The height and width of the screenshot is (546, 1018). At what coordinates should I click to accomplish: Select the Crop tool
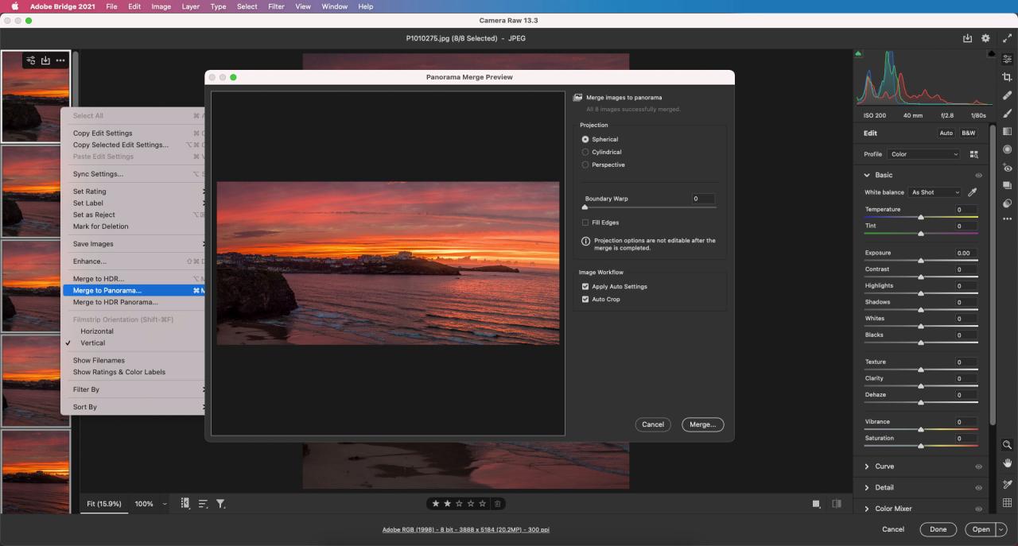(x=1007, y=76)
